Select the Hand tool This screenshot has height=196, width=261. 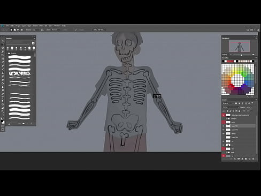3,108
